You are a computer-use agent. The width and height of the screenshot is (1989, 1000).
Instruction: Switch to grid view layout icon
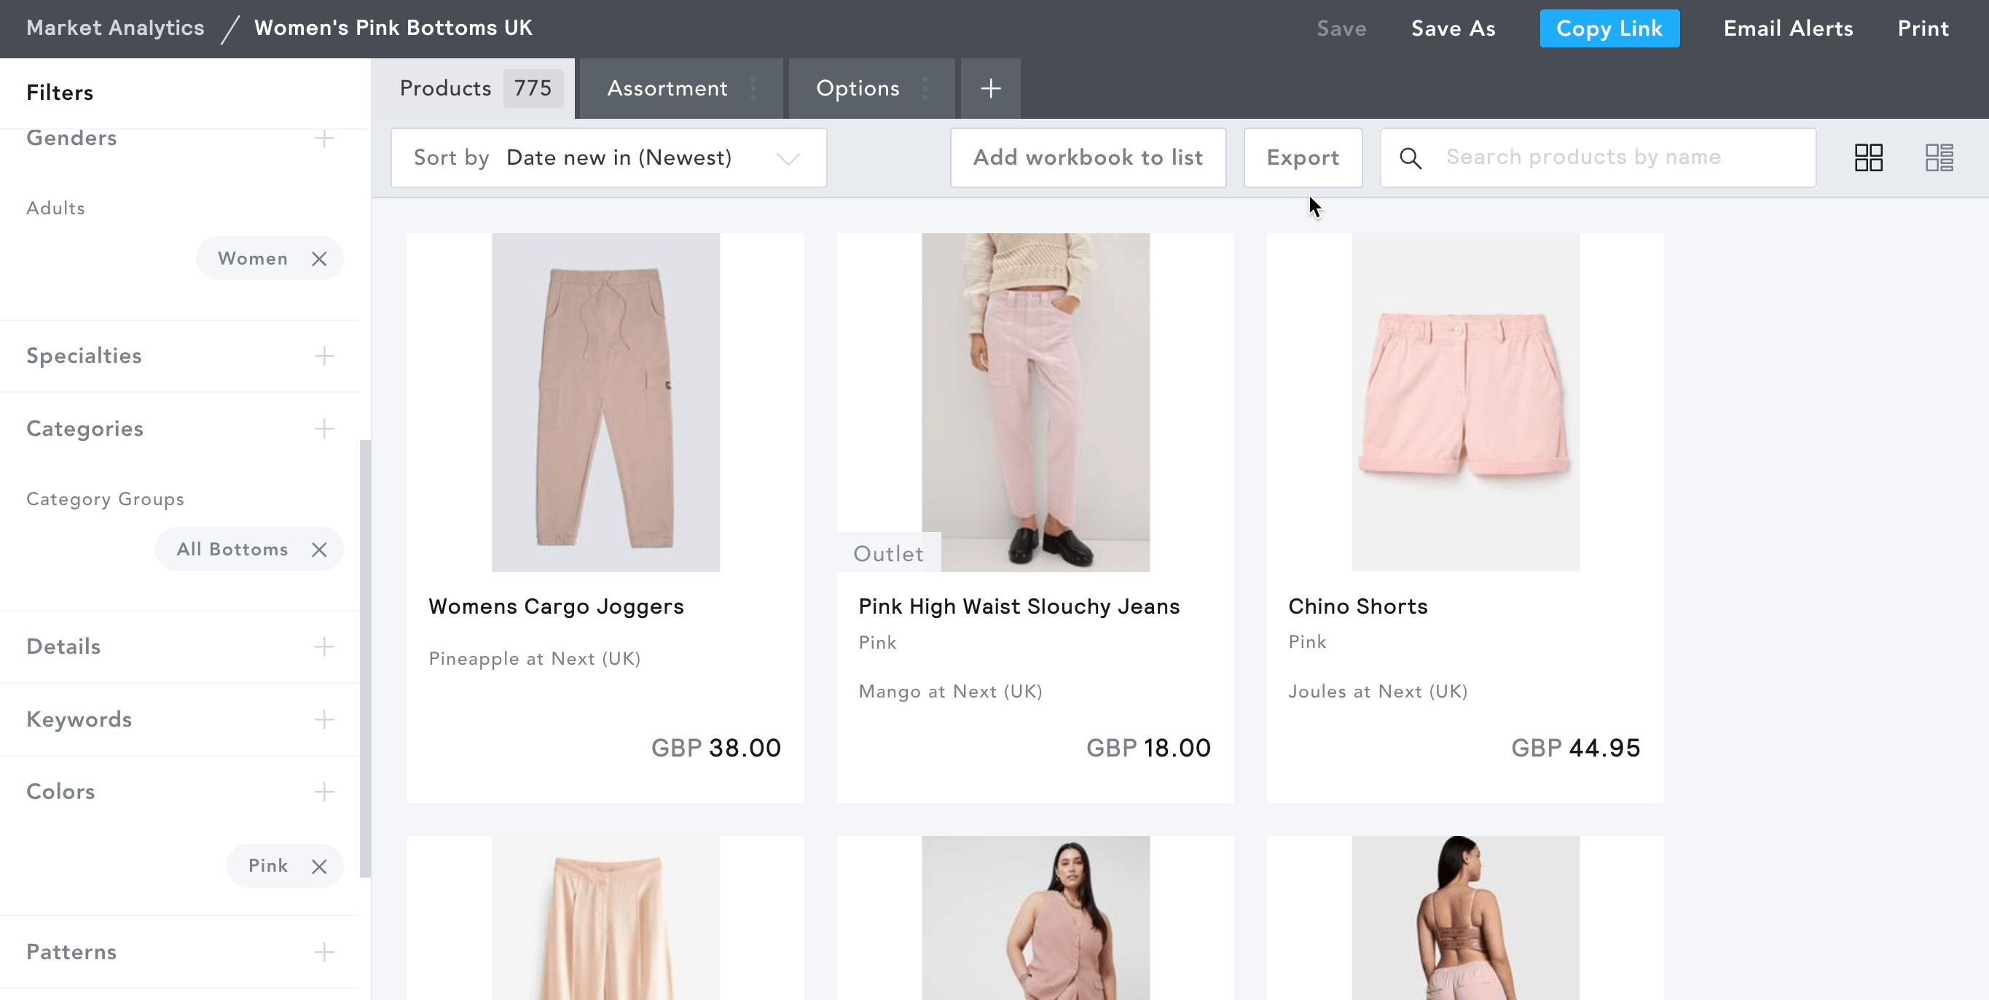1869,157
